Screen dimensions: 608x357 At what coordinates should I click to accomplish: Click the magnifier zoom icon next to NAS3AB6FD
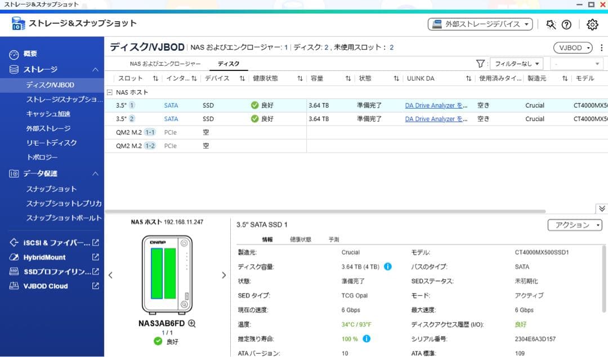192,324
